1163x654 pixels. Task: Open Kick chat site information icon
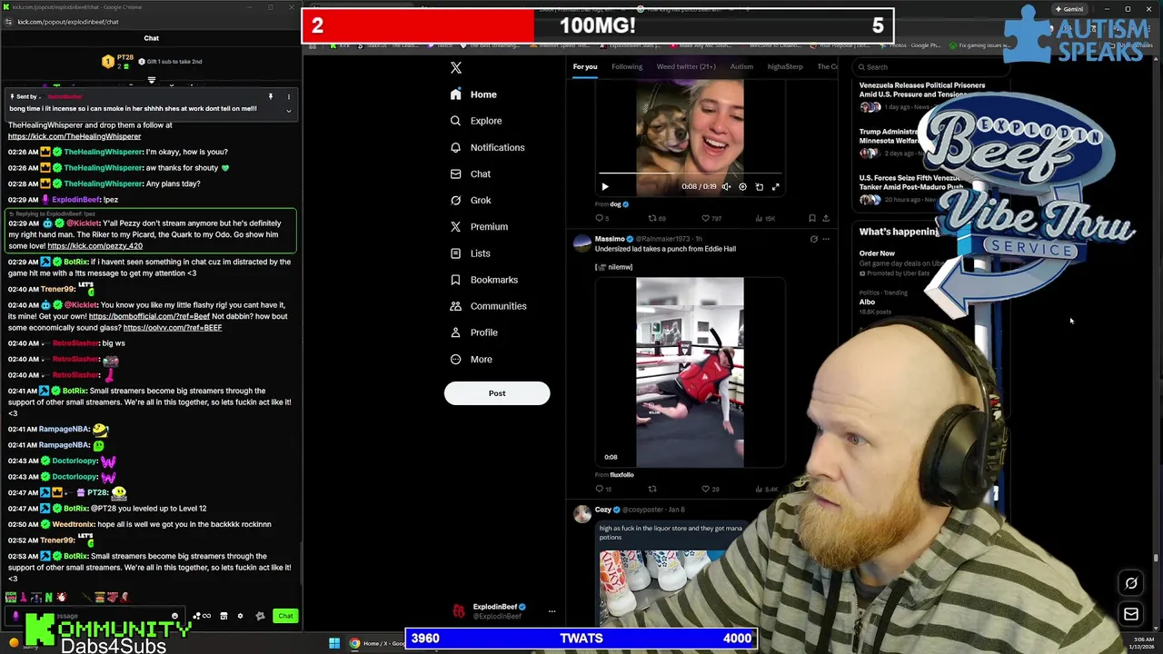point(8,21)
